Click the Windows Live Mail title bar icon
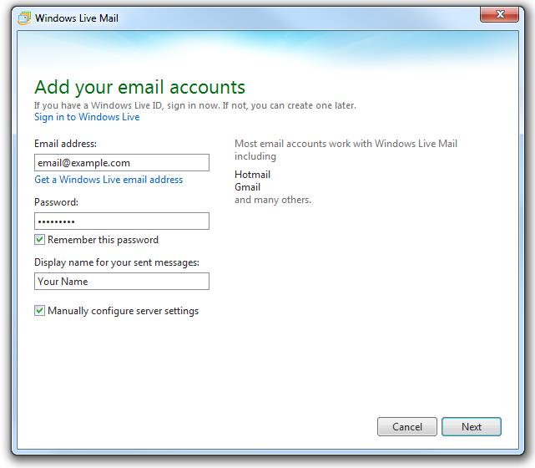535x468 pixels. [x=24, y=18]
